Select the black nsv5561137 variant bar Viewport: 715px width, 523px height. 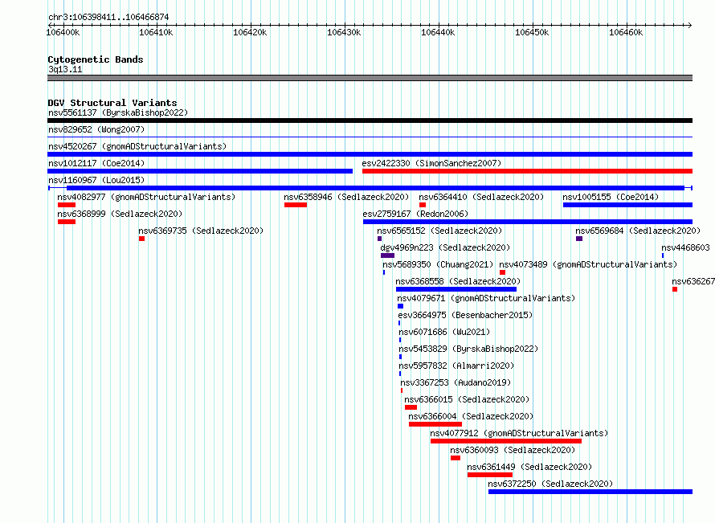click(x=370, y=121)
